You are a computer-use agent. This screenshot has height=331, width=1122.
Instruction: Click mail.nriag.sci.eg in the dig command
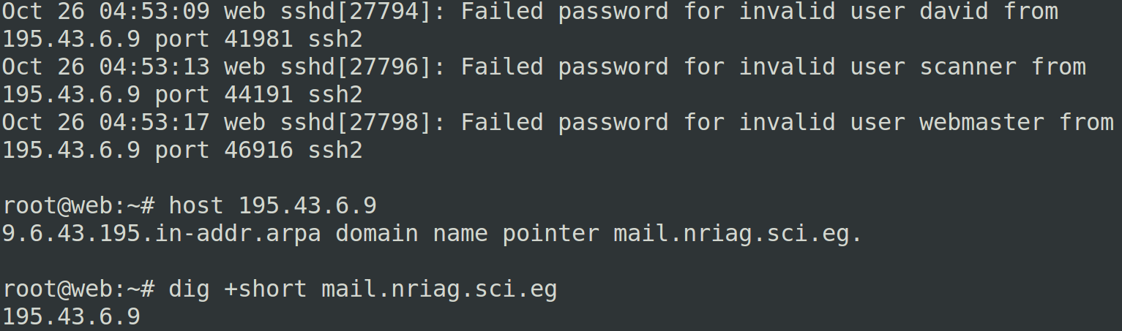point(439,289)
